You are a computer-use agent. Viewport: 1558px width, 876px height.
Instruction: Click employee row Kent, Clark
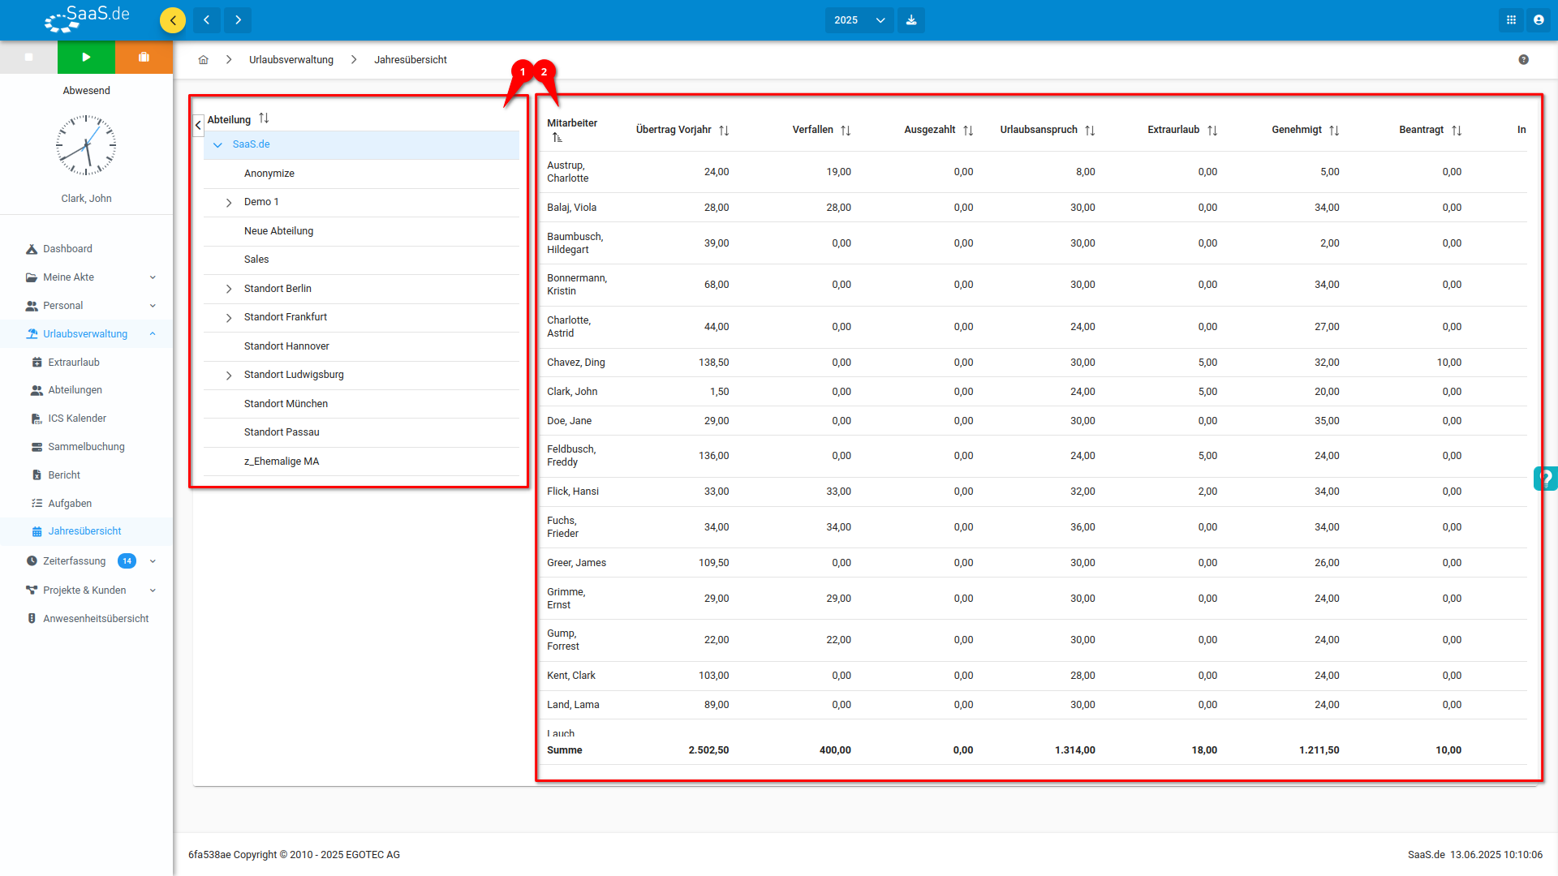pyautogui.click(x=1033, y=676)
